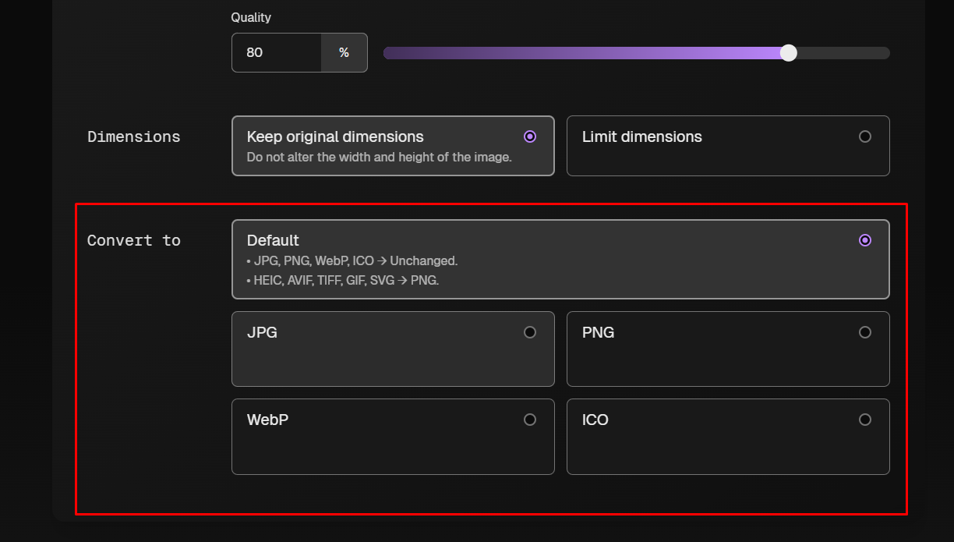The height and width of the screenshot is (542, 954).
Task: Click the 'PNG' format label text
Action: click(x=598, y=332)
